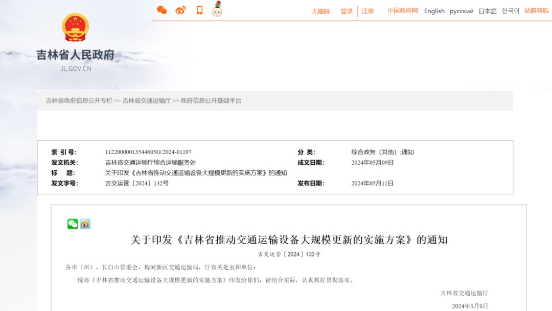The width and height of the screenshot is (552, 311).
Task: Click the 发文字号 label
Action: click(64, 183)
